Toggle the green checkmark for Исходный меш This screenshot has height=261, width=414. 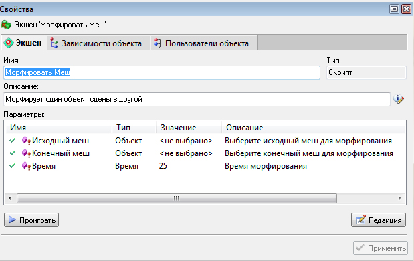click(x=13, y=140)
